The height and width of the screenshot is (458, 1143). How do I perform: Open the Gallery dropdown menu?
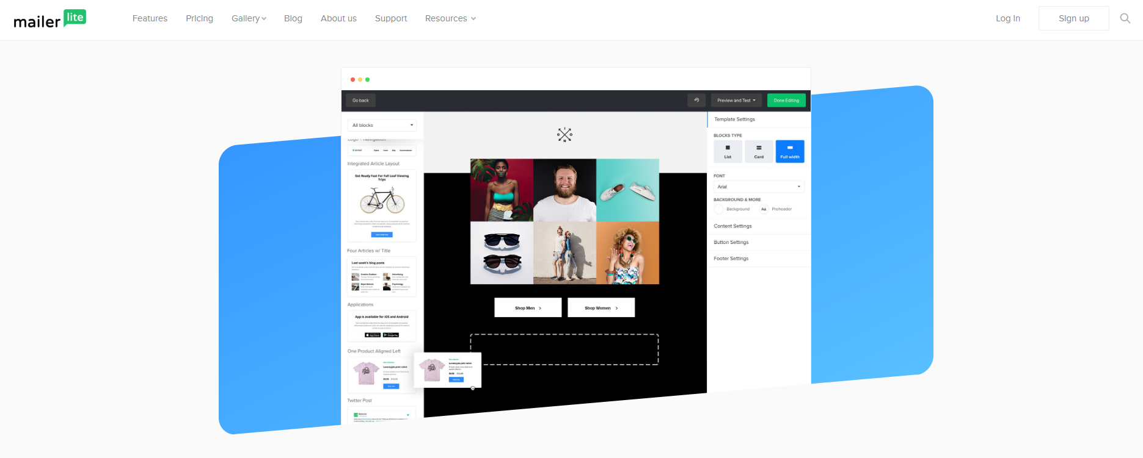click(249, 18)
